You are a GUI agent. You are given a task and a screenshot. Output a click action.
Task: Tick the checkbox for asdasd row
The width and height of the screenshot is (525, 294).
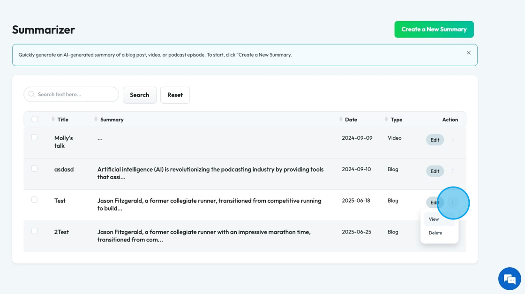click(34, 168)
